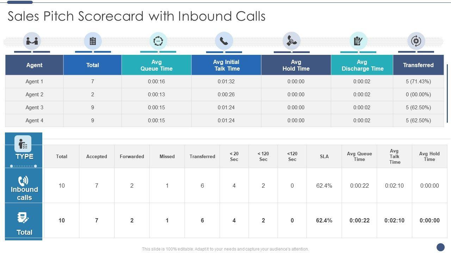Click the Agent 1 row label
The height and width of the screenshot is (253, 451).
[x=35, y=82]
